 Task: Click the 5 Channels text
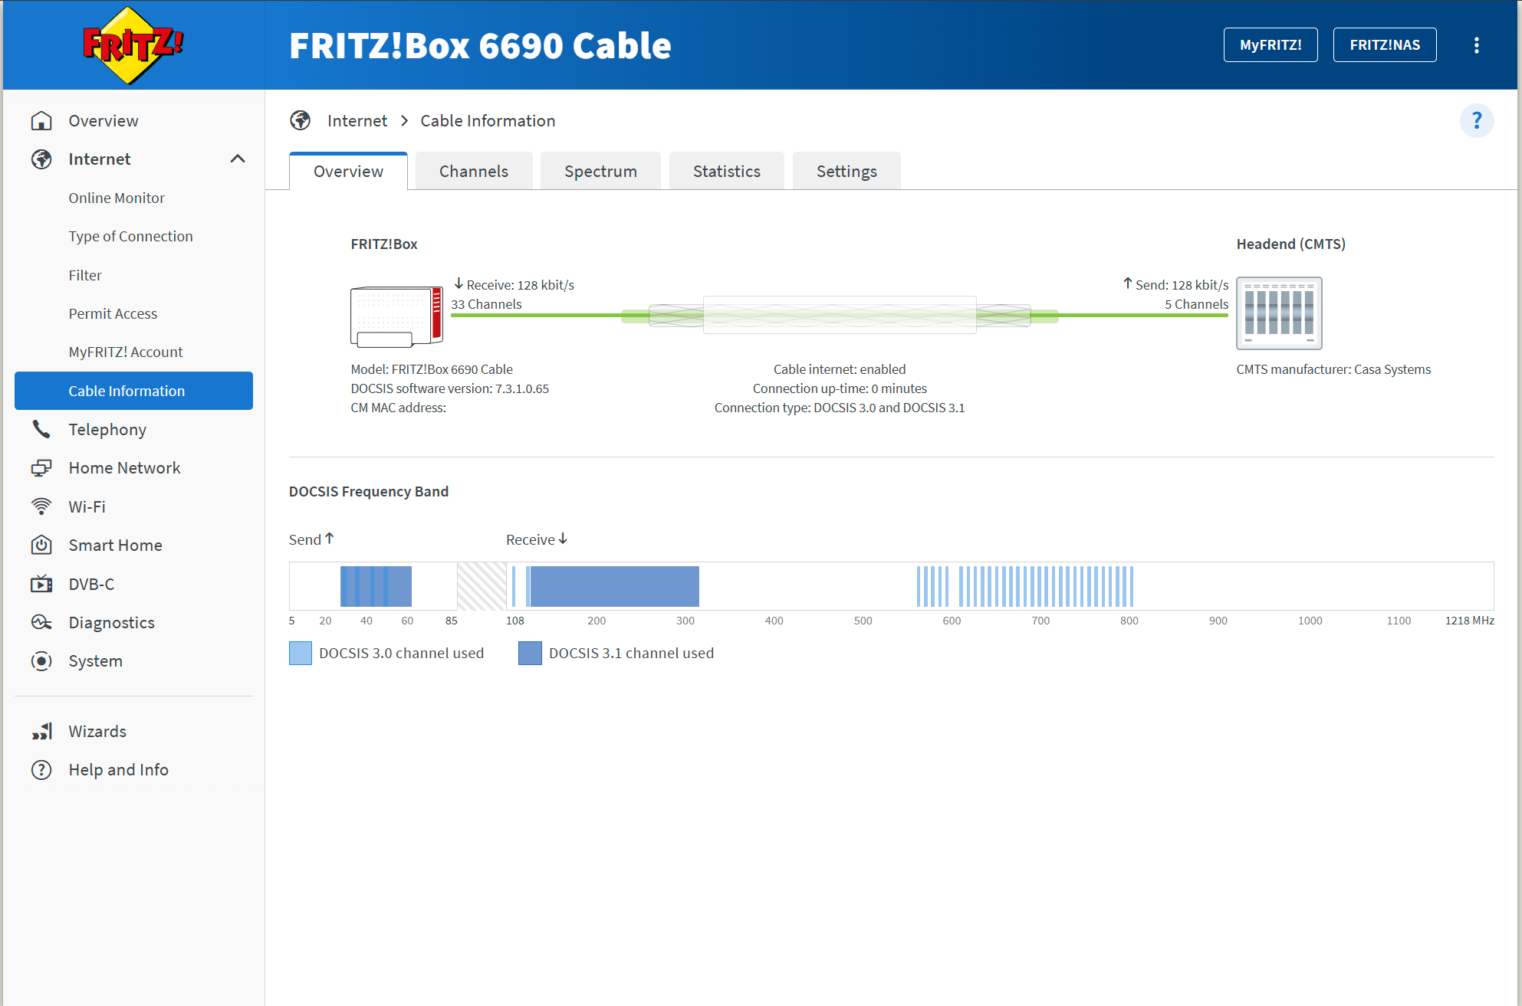point(1196,304)
